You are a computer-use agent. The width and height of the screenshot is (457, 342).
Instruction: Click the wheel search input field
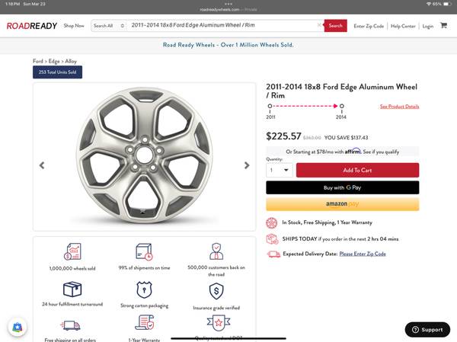(x=221, y=26)
